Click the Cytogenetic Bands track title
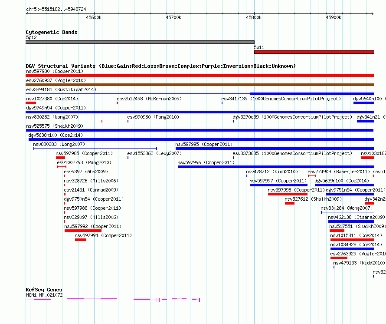Viewport: 386px width, 324px height. click(52, 32)
